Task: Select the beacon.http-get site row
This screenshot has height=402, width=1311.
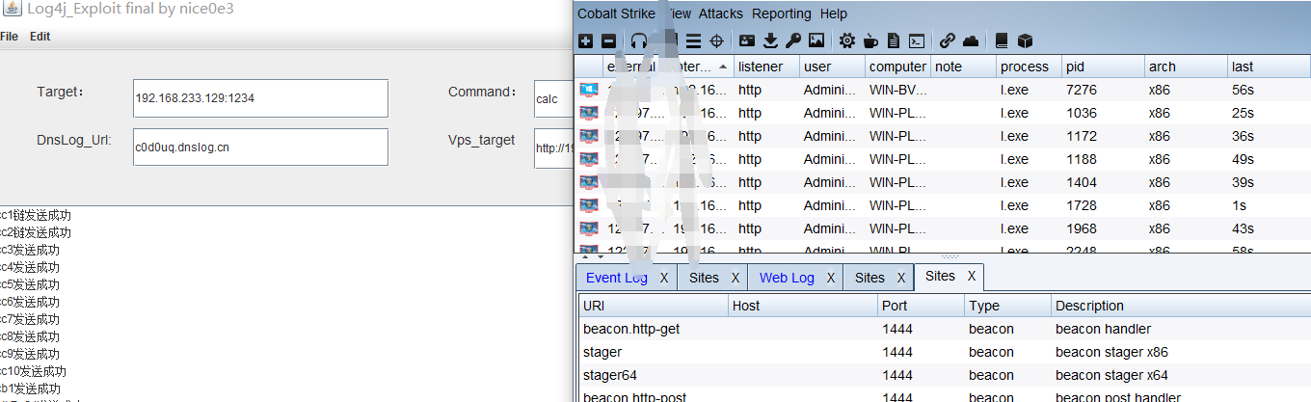Action: click(x=945, y=329)
